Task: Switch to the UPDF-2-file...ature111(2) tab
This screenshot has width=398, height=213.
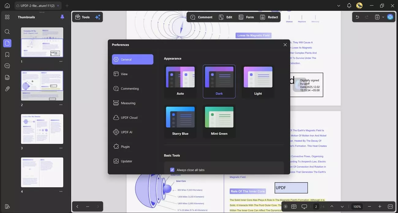Action: [38, 6]
